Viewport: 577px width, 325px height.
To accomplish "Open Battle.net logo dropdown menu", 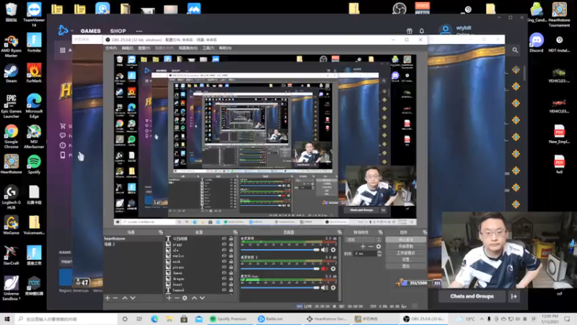I will pyautogui.click(x=65, y=30).
